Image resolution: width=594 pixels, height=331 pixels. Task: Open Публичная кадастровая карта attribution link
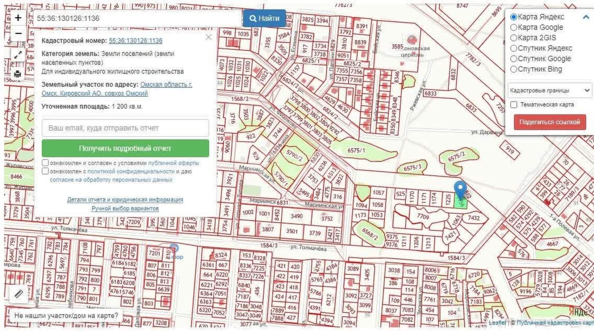pos(555,322)
